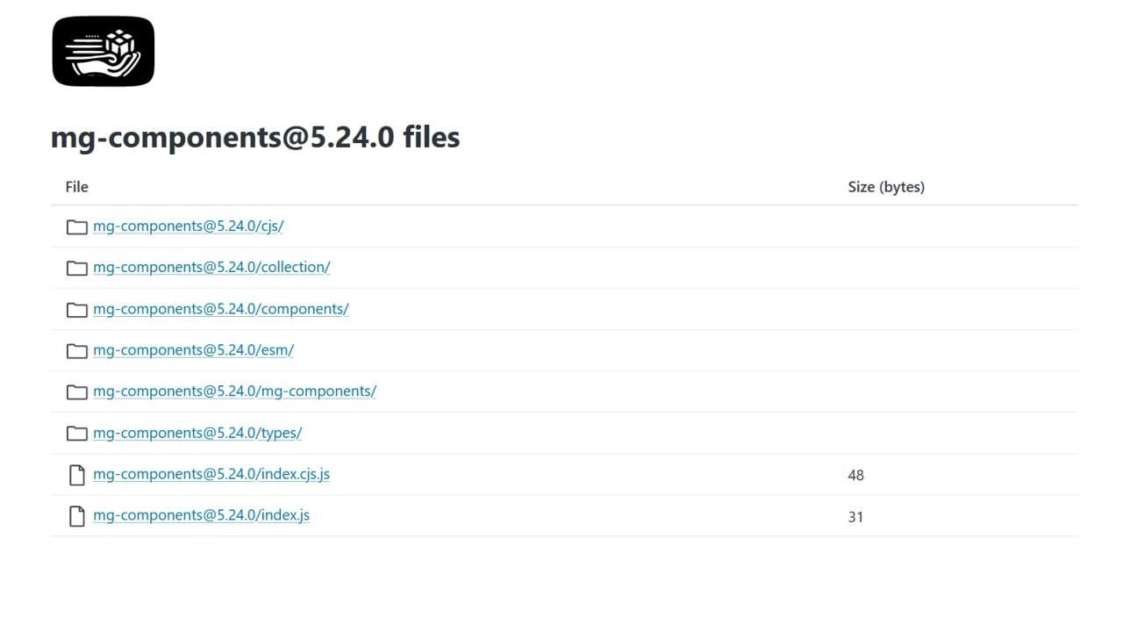Image resolution: width=1123 pixels, height=632 pixels.
Task: View the index.js file link
Action: click(201, 515)
